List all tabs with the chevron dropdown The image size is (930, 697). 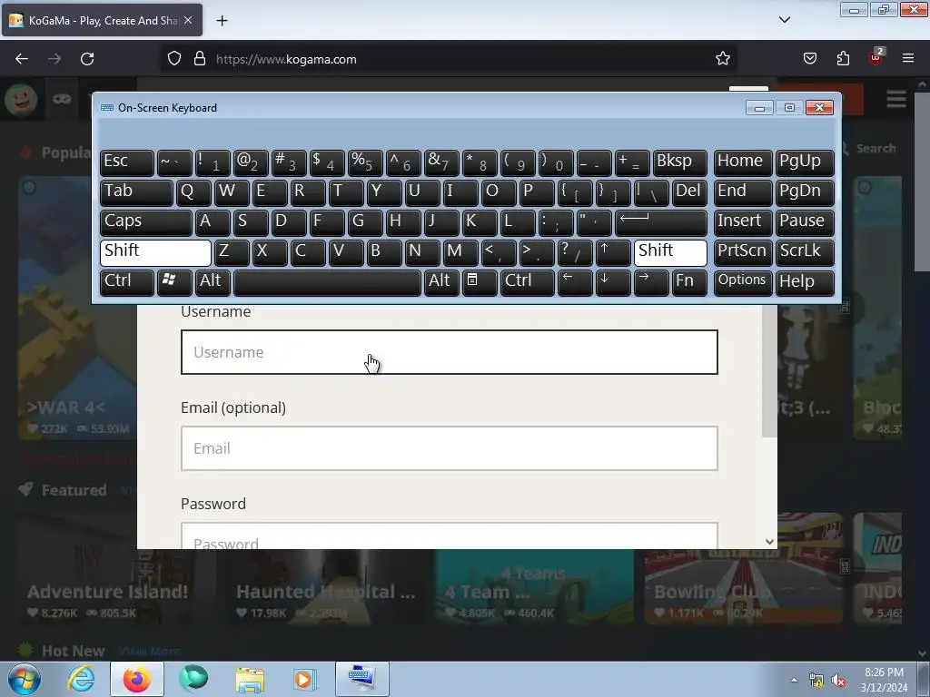784,20
